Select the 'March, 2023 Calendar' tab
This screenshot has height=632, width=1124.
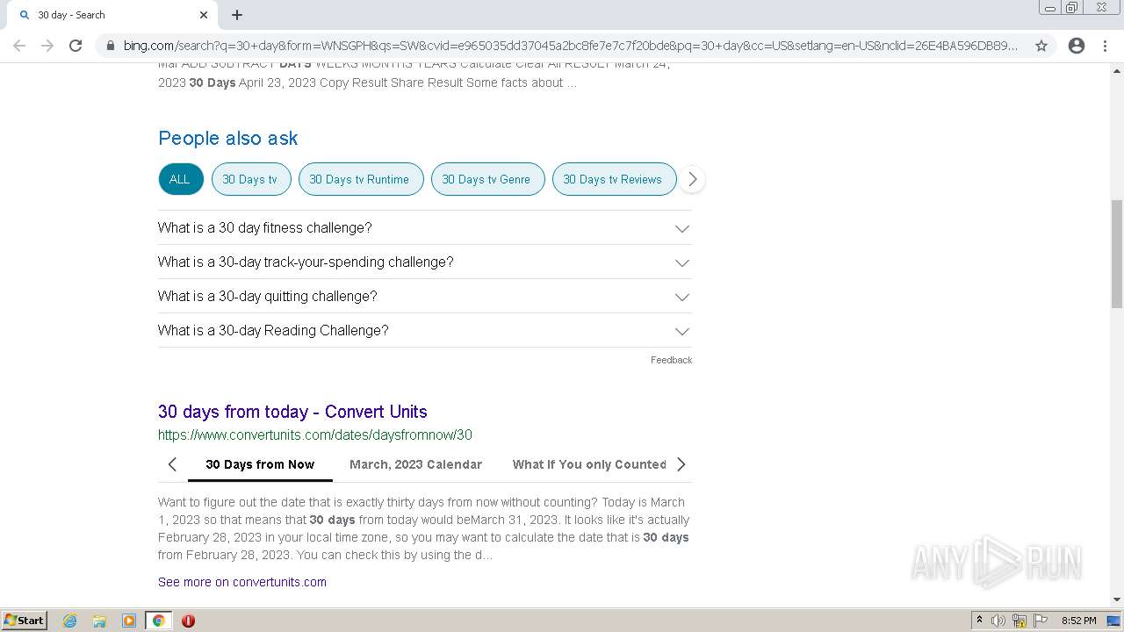point(415,464)
